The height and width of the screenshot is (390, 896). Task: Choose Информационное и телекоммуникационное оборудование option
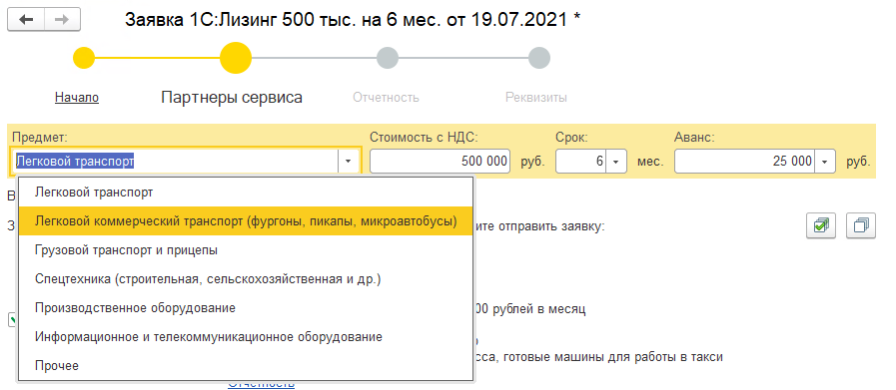pos(246,337)
